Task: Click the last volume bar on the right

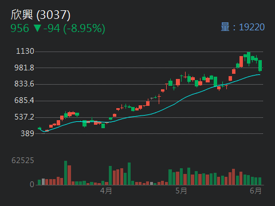Action: pyautogui.click(x=260, y=181)
